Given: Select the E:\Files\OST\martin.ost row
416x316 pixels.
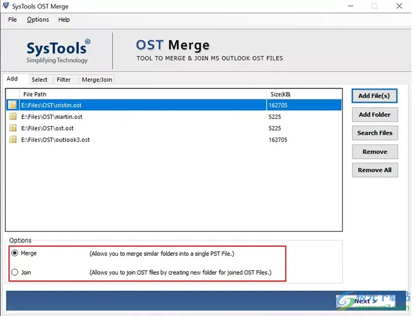Looking at the screenshot, I should point(51,117).
